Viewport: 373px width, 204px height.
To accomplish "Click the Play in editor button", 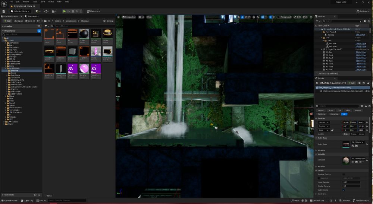I will (x=65, y=11).
